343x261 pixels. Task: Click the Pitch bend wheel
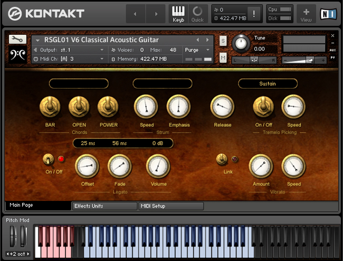point(13,237)
